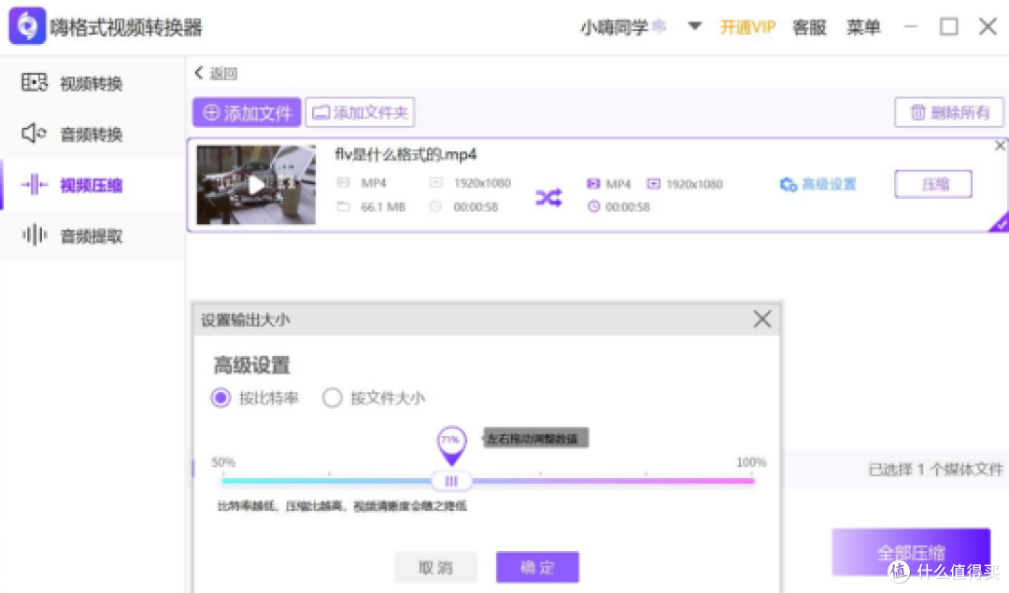The image size is (1009, 593).
Task: Click the 添加文件 button
Action: tap(247, 113)
